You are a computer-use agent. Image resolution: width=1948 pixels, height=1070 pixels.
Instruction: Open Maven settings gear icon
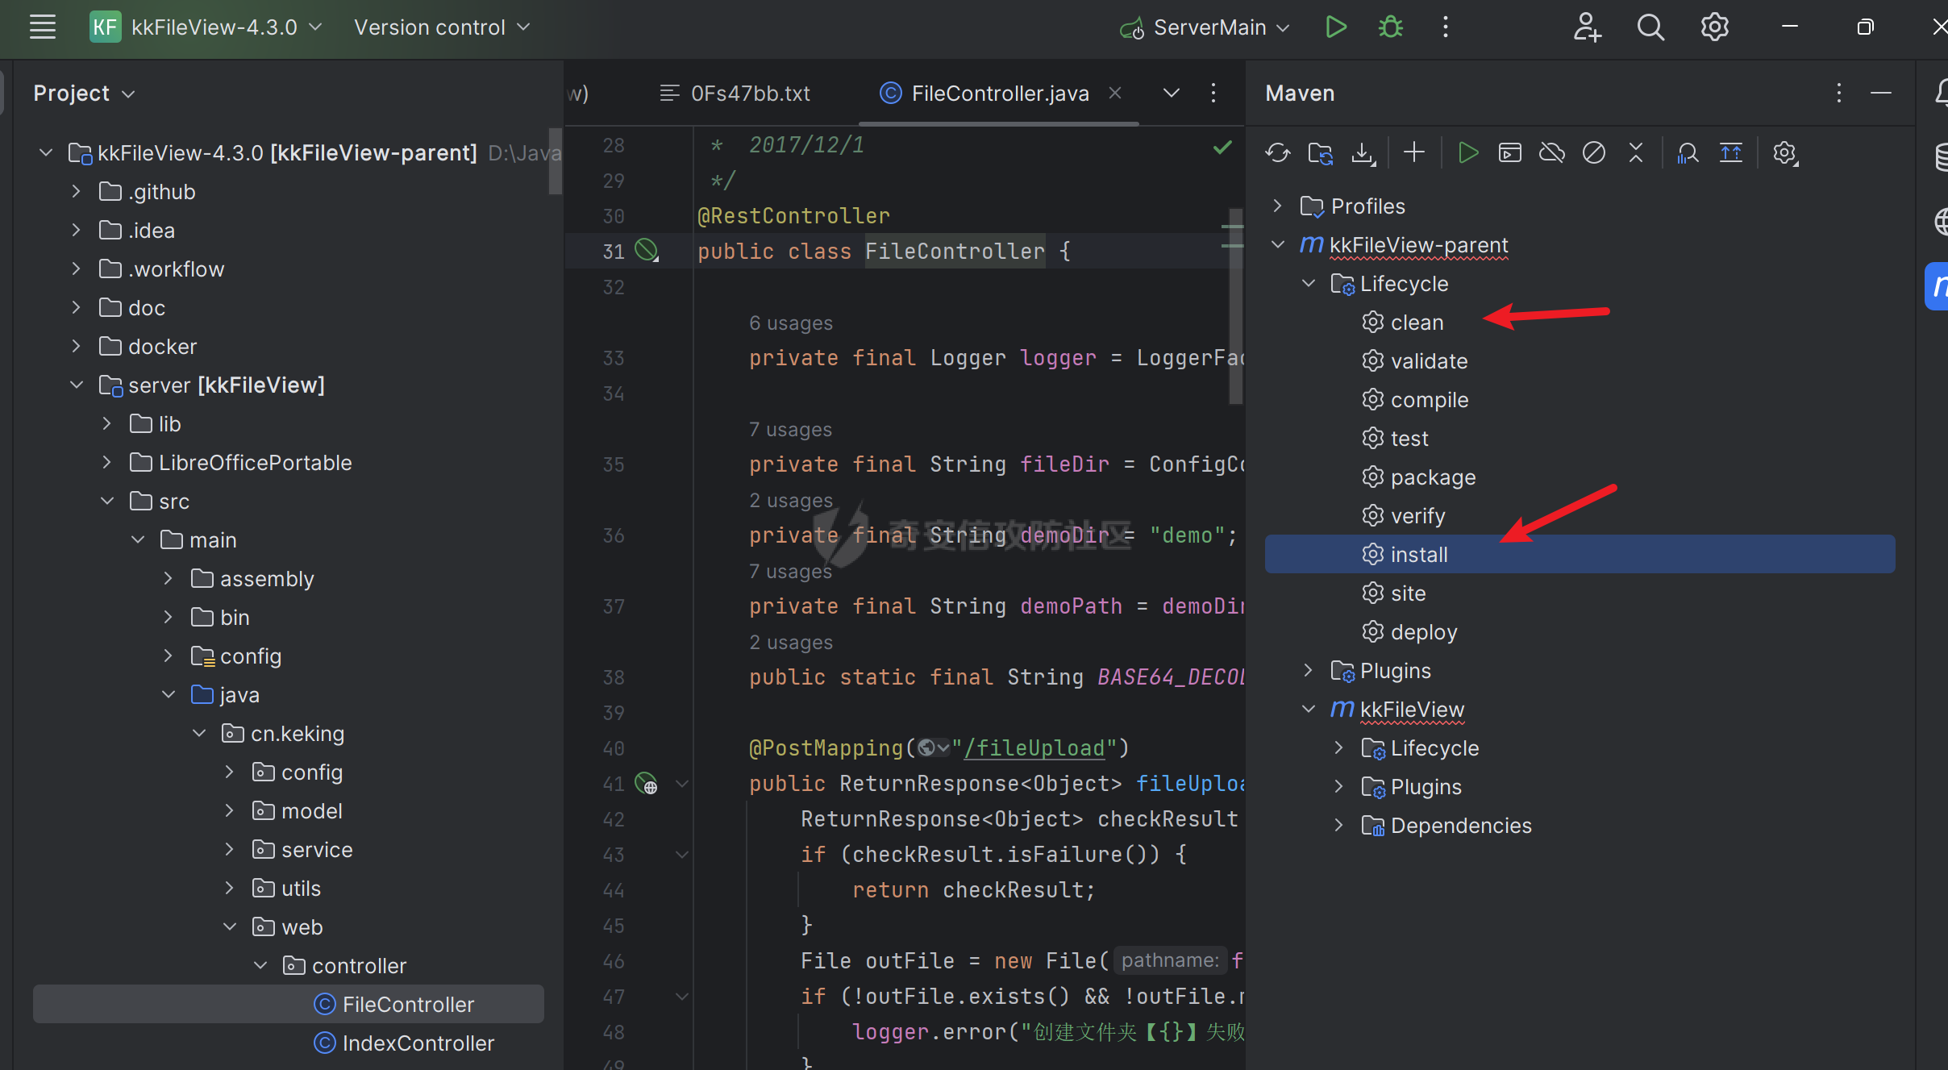click(x=1785, y=152)
